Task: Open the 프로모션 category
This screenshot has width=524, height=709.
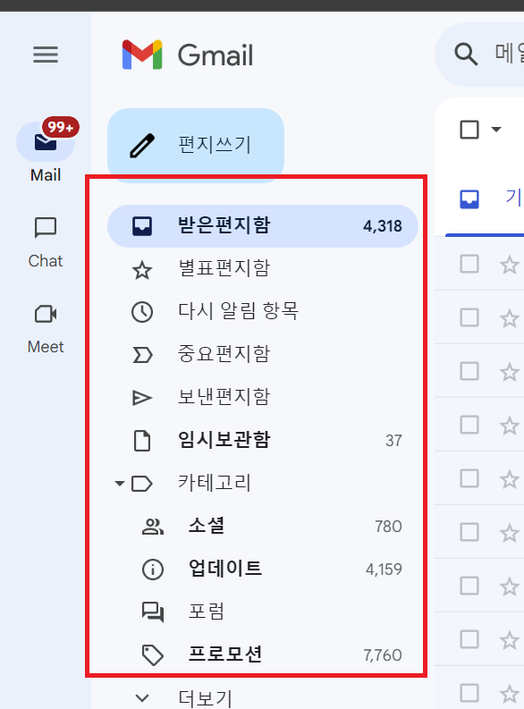Action: click(x=263, y=654)
